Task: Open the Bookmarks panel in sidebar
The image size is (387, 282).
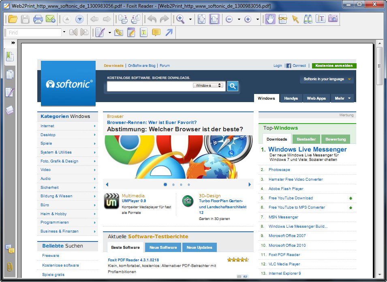Action: click(x=10, y=57)
